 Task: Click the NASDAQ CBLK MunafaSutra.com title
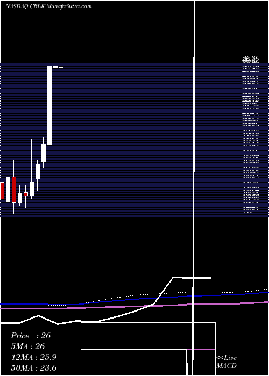click(x=48, y=6)
